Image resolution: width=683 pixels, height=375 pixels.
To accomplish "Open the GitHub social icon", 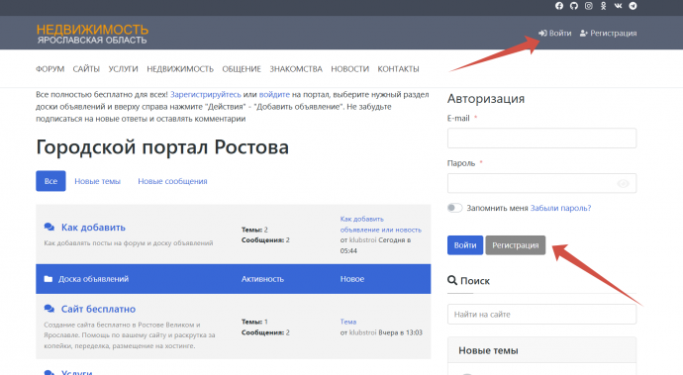I will tap(574, 6).
